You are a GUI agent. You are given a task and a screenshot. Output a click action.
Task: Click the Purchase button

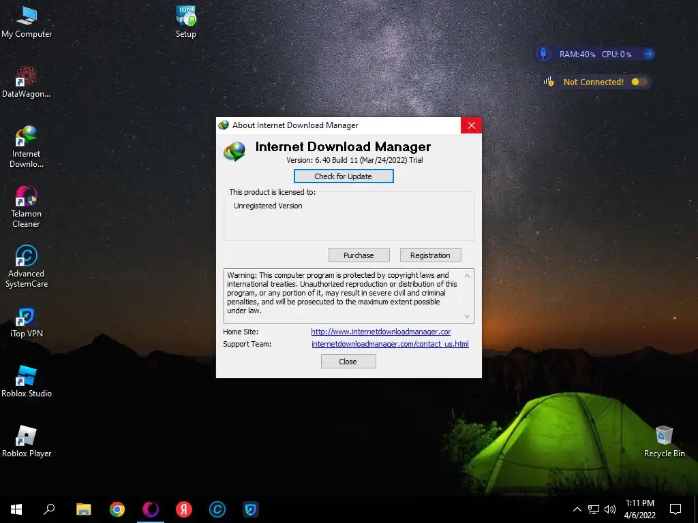tap(359, 255)
